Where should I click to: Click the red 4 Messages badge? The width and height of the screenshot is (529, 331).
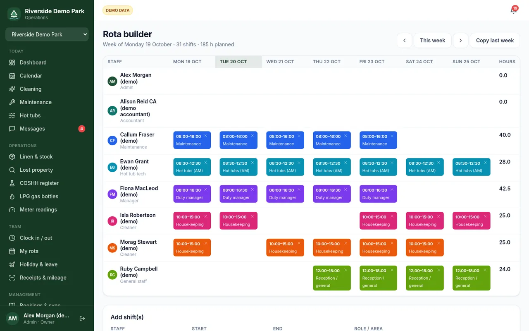coord(82,129)
